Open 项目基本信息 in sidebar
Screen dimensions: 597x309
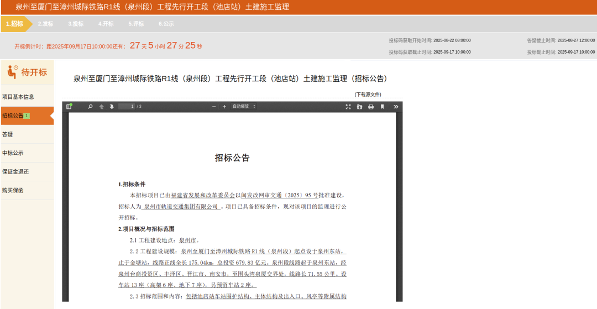coord(27,97)
